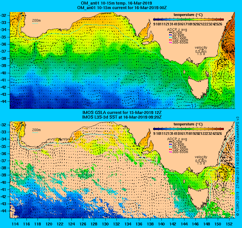
Task: Click the -40 latitude label on the OM_an01 panel
Action: tap(3, 73)
